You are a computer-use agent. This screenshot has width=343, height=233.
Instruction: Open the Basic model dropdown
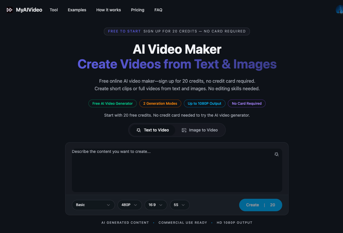tap(93, 205)
